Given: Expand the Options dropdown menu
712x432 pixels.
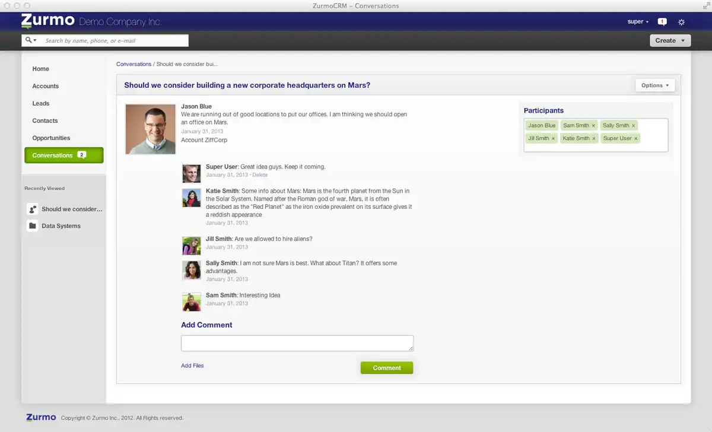Looking at the screenshot, I should click(654, 85).
